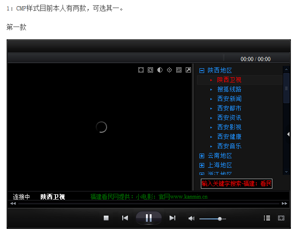Click the playback progress bar
Image resolution: width=298 pixels, height=236 pixels.
coord(149,204)
